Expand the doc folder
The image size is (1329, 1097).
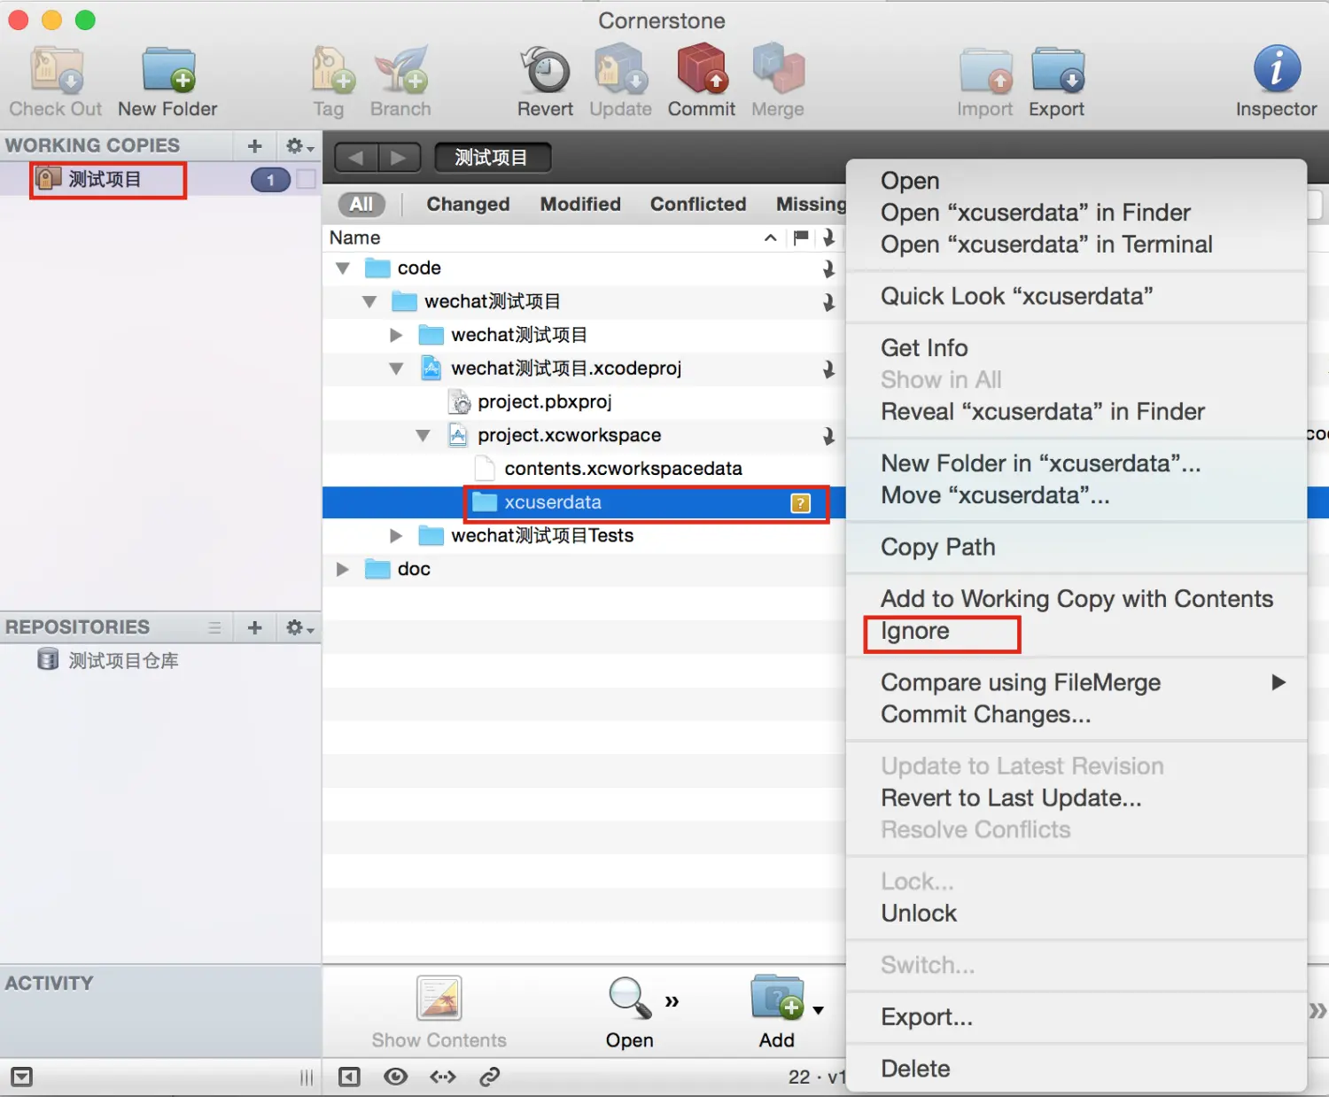pos(342,569)
